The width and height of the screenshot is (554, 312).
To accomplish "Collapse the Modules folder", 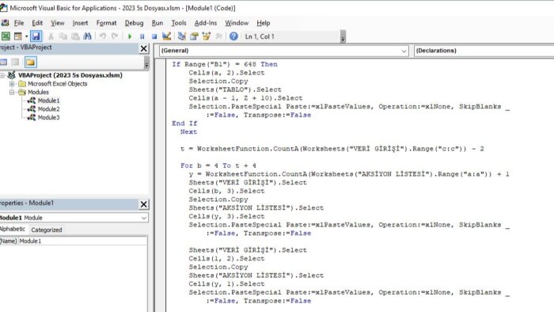I will point(12,92).
